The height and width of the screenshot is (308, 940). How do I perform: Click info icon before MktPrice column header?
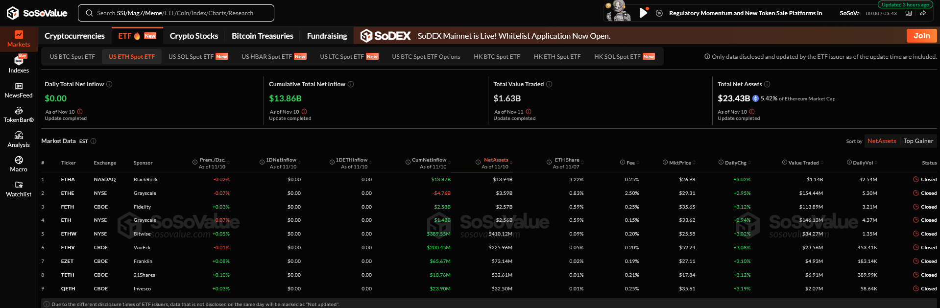coord(665,163)
